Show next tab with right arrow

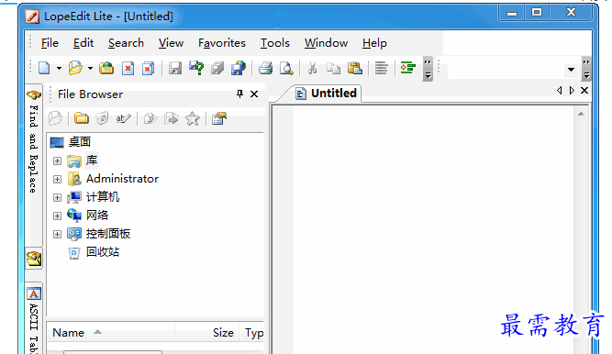click(572, 91)
